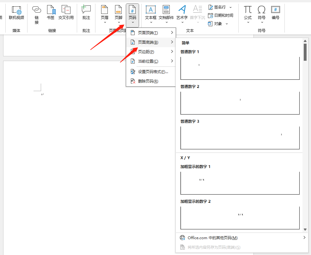This screenshot has height=255, width=311.
Task: Click 删除页码 to remove page numbers
Action: pyautogui.click(x=148, y=81)
